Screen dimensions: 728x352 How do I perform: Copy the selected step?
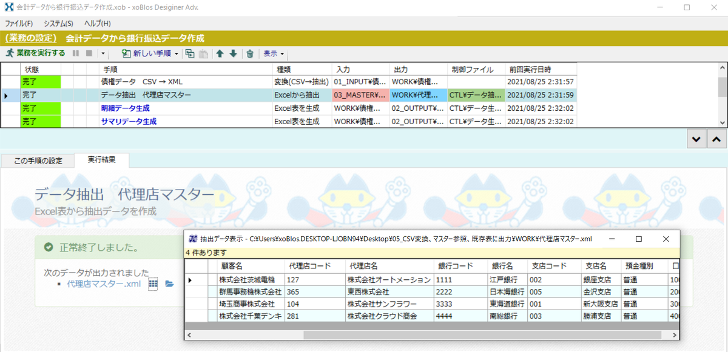pyautogui.click(x=191, y=54)
